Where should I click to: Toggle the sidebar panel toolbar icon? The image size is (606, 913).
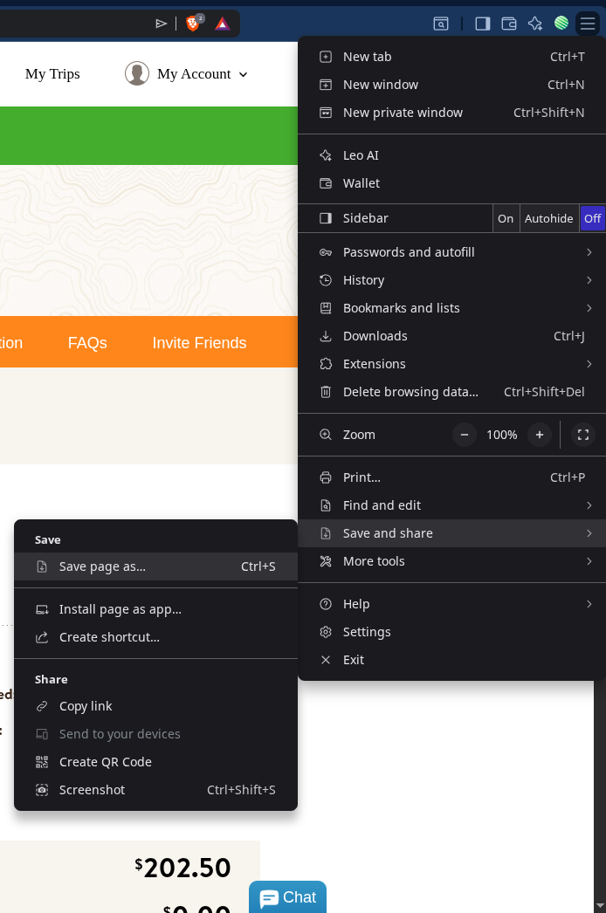483,24
